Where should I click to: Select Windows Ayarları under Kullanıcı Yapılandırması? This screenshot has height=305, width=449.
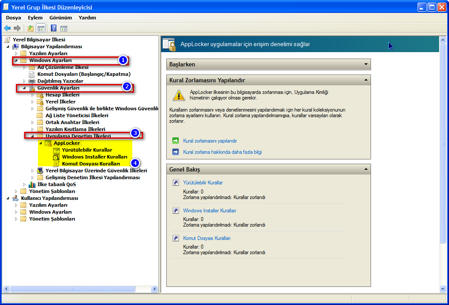click(x=50, y=212)
